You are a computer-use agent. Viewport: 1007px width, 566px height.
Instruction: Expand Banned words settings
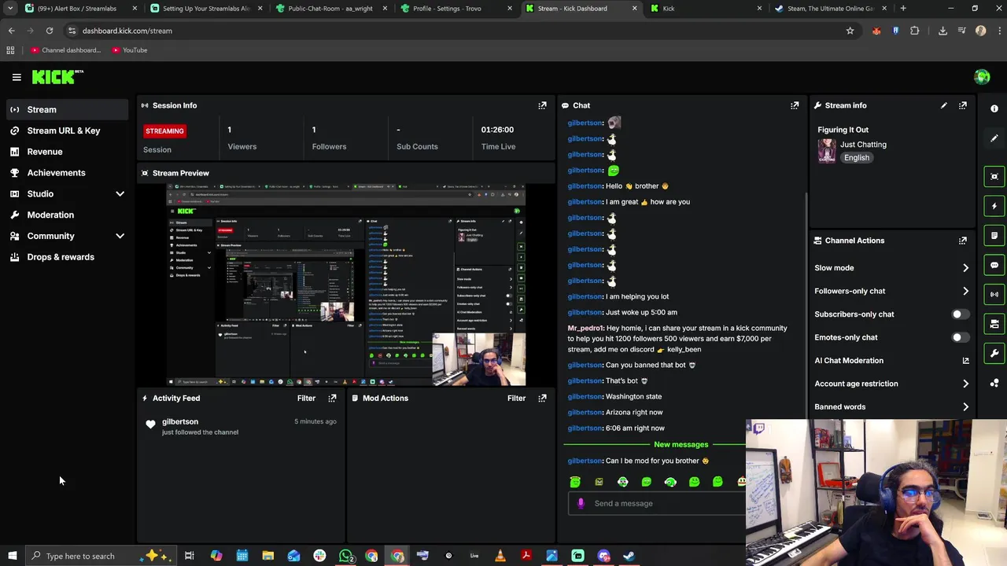coord(965,407)
